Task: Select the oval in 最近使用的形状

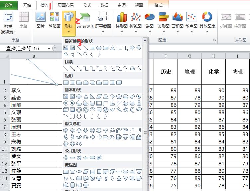Action: point(99,48)
